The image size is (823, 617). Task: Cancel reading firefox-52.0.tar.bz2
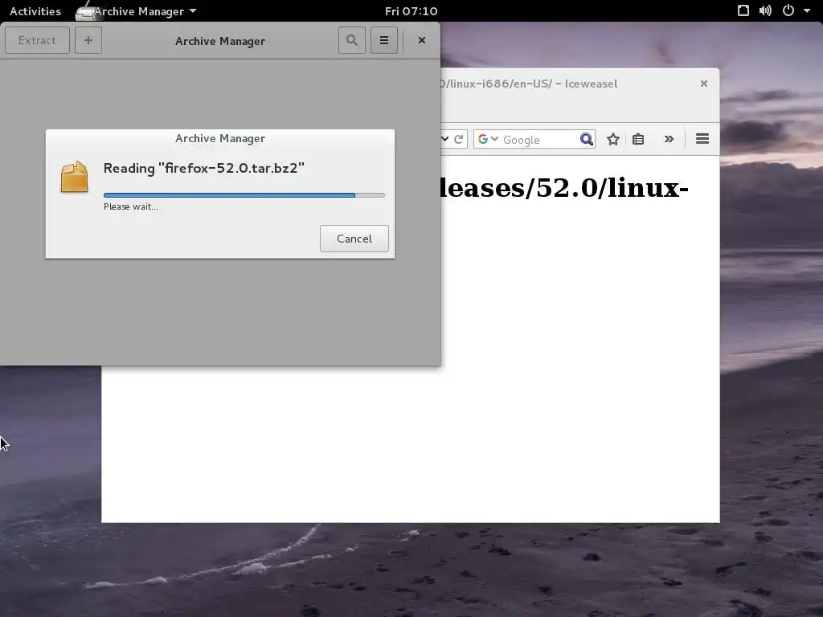(354, 239)
